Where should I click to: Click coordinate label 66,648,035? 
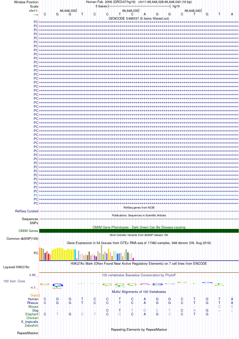point(130,11)
